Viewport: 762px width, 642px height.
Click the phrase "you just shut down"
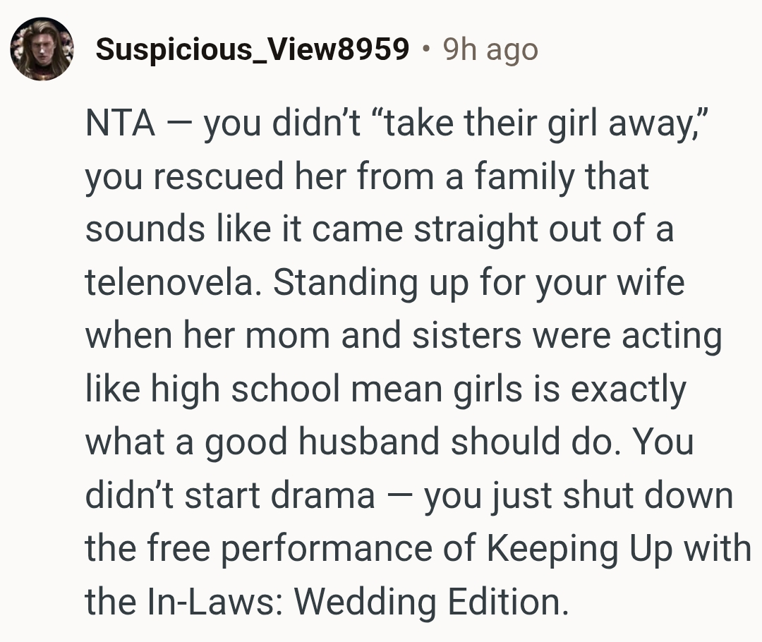point(578,495)
